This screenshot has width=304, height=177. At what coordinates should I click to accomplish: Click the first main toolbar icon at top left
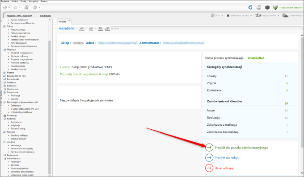click(4, 7)
